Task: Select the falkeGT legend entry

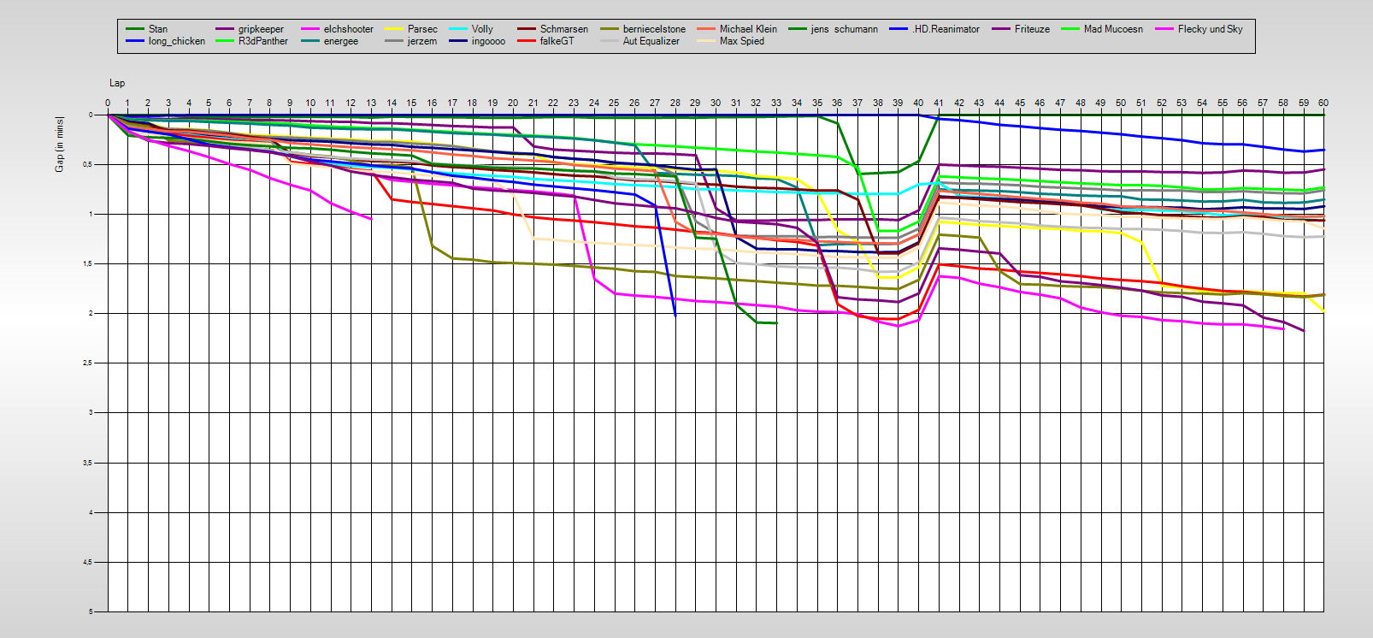Action: [557, 41]
